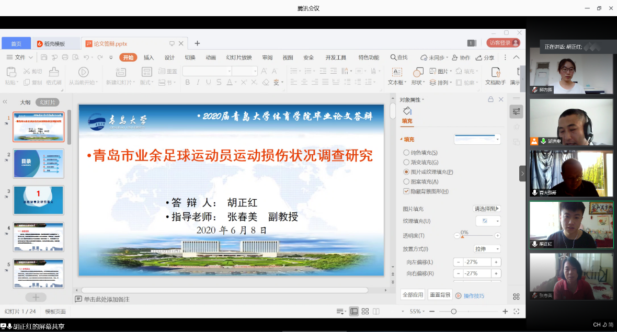
Task: Switch to the outline (大纲) pane tab
Action: click(25, 102)
